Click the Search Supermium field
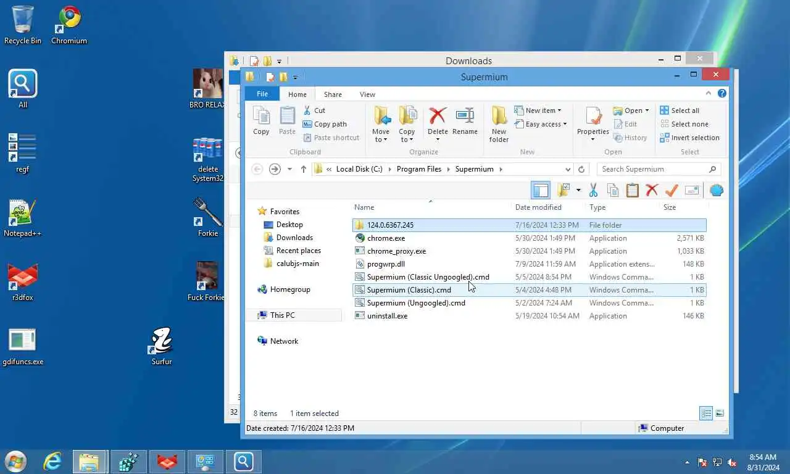 658,169
